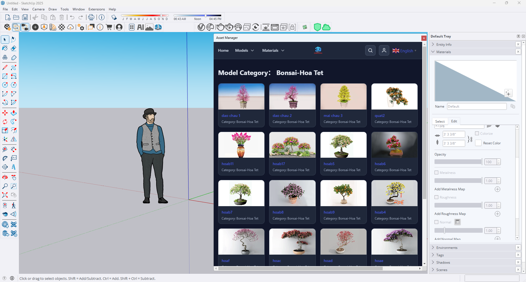Open the Models dropdown in Asset Manager
The width and height of the screenshot is (526, 282).
(244, 50)
